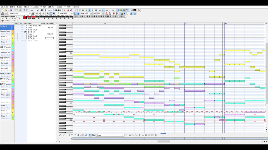Open the onion-shaped view options icon
The height and width of the screenshot is (150, 268).
point(122,13)
